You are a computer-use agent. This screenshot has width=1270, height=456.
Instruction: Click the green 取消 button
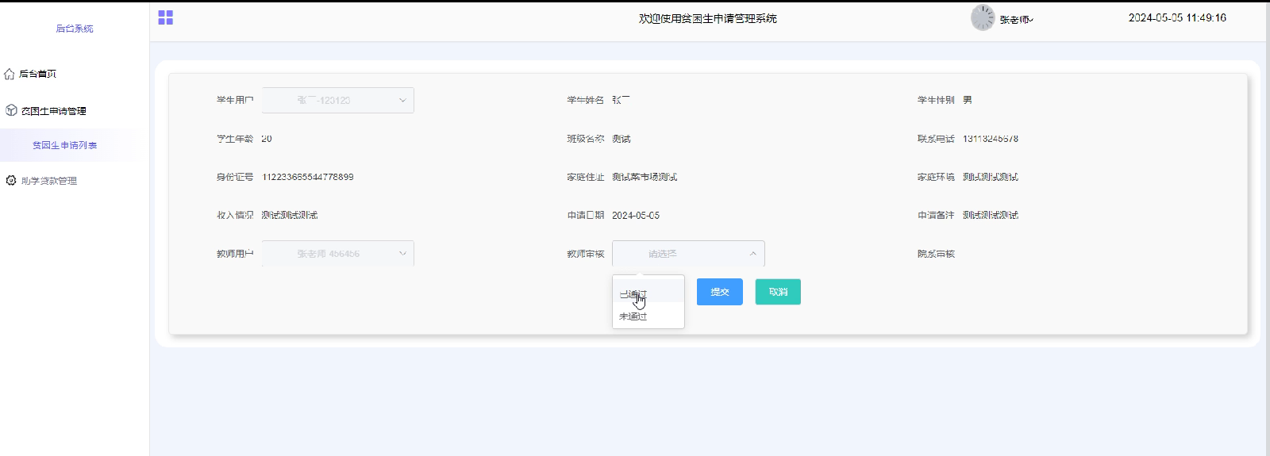pyautogui.click(x=778, y=292)
